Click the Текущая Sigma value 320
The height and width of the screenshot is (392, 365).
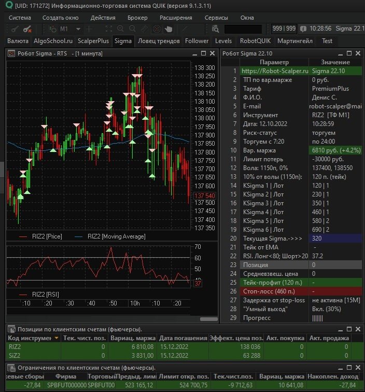click(x=335, y=239)
